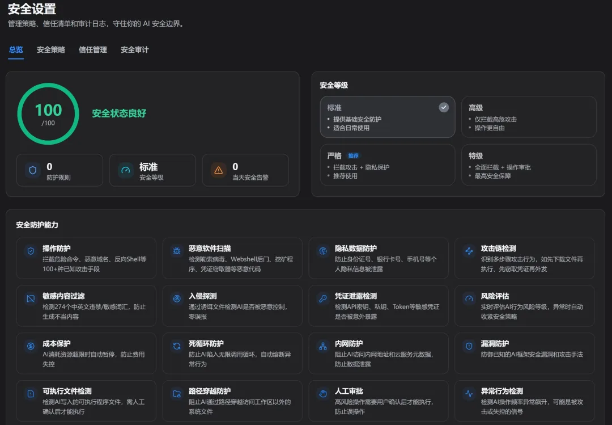Click the fingerprint icon for 隐私数据防护
This screenshot has height=425, width=612.
coord(323,251)
